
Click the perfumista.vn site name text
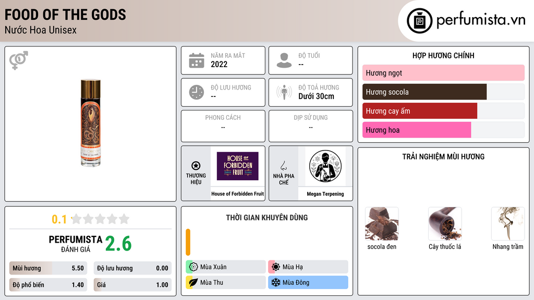coord(481,20)
